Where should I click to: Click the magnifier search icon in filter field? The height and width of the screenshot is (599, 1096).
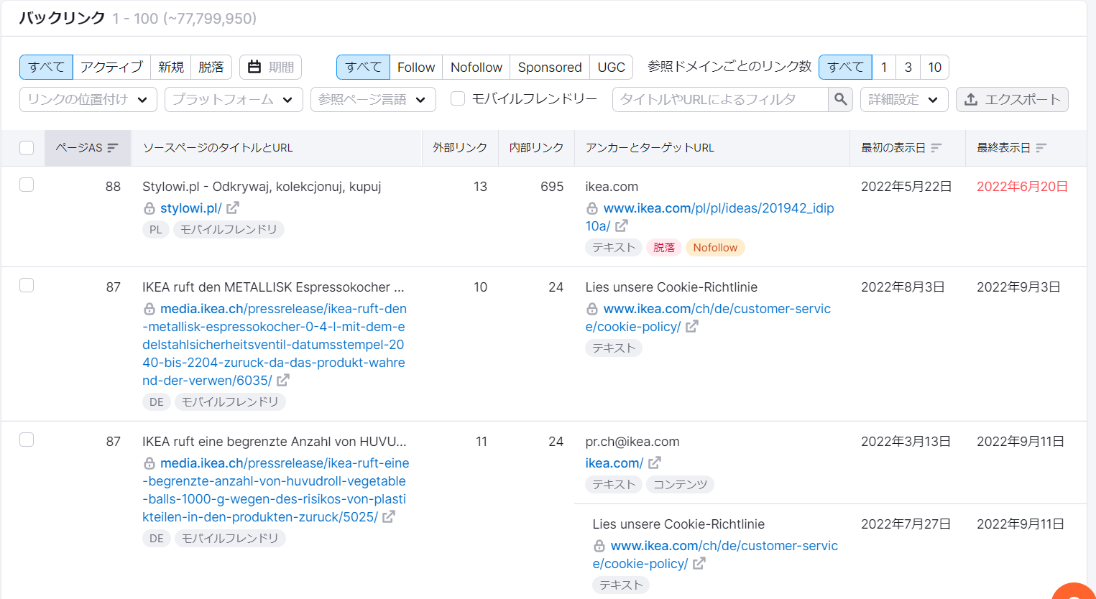[840, 99]
